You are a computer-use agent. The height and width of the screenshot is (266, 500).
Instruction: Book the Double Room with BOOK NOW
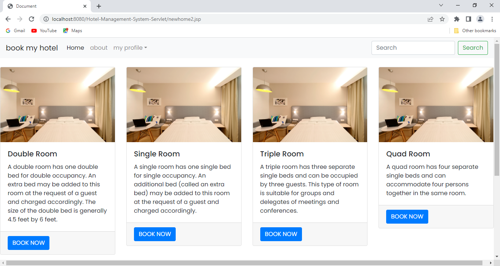point(29,243)
